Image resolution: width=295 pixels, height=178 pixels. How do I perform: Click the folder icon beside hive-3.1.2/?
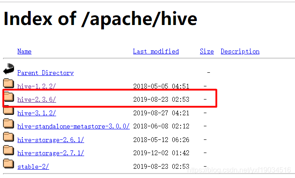[x=8, y=110]
